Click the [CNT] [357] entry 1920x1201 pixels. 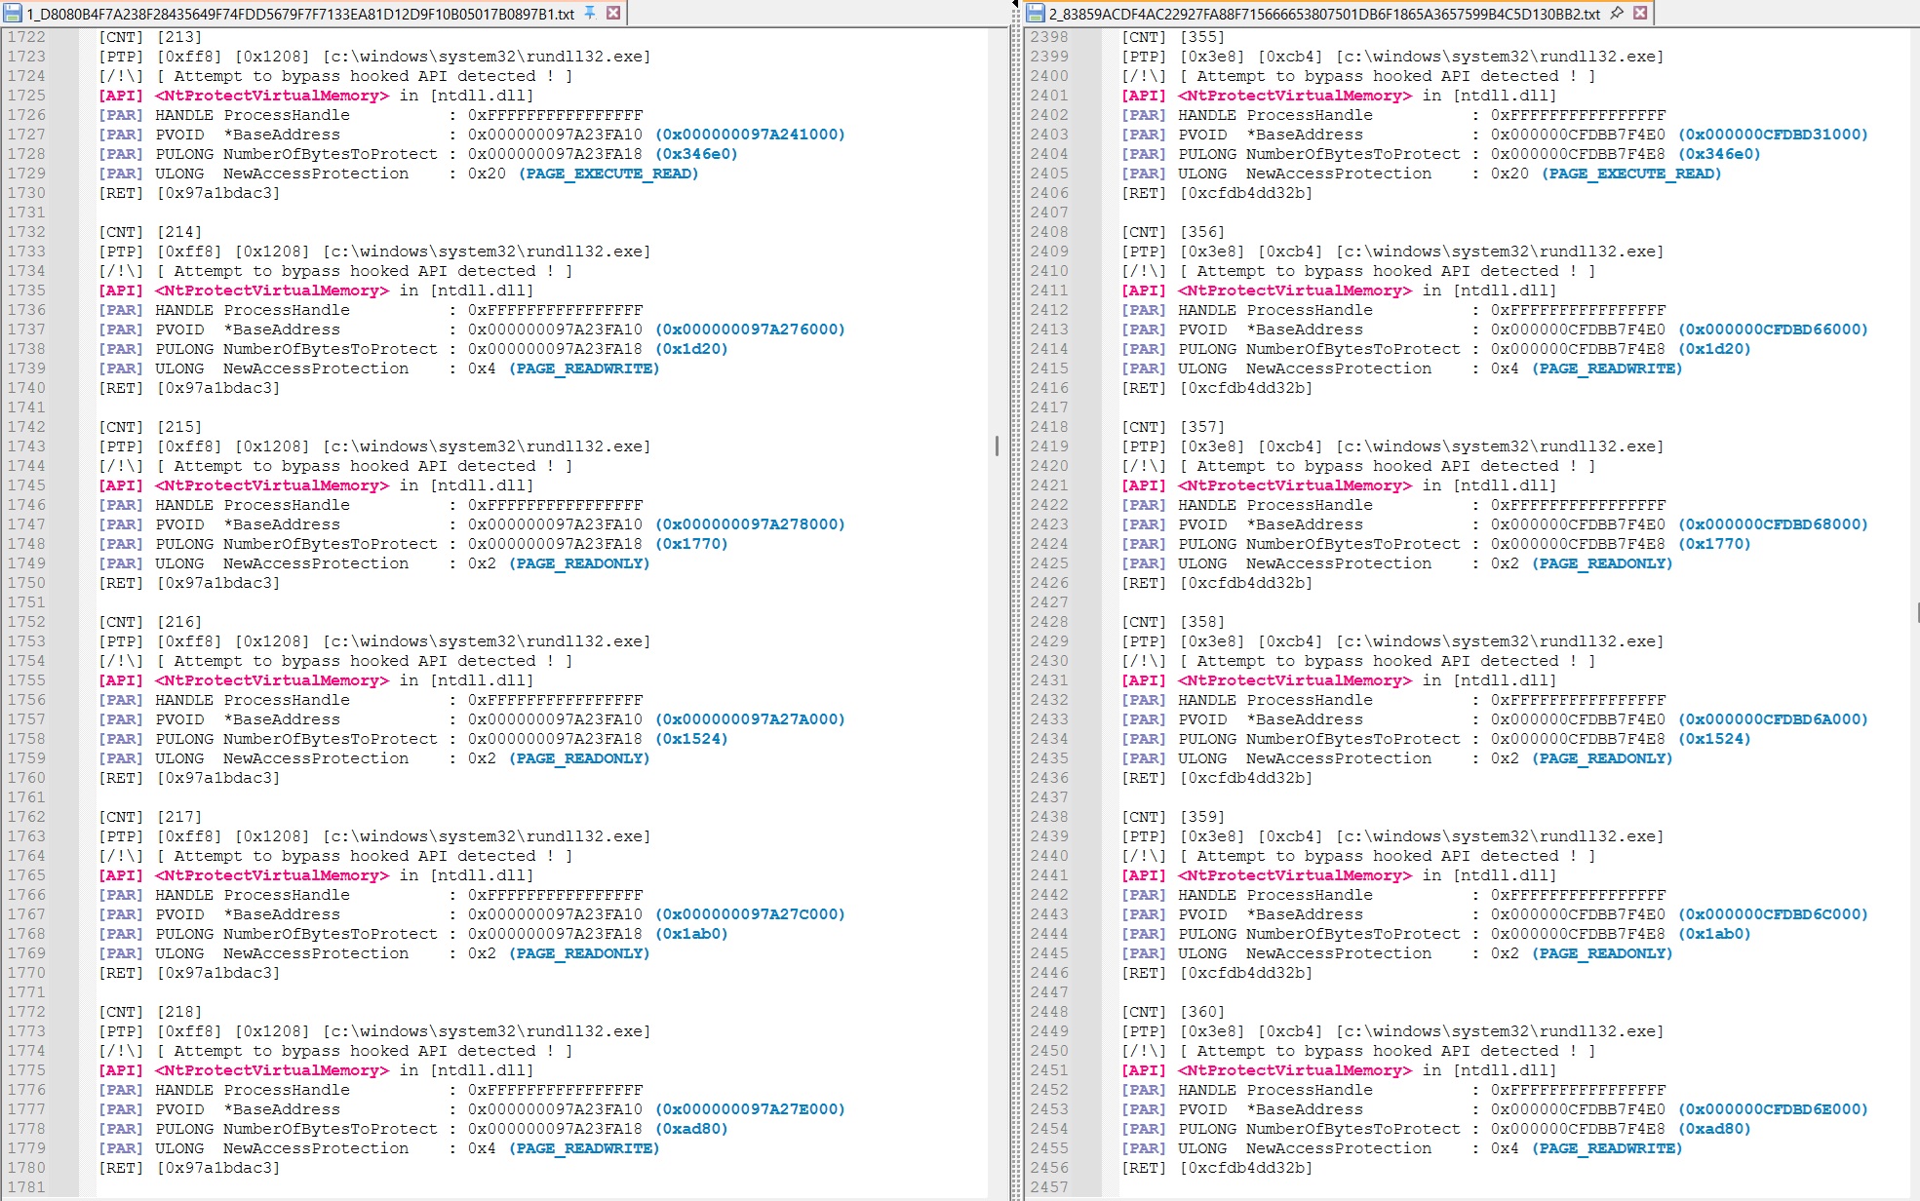[1173, 427]
